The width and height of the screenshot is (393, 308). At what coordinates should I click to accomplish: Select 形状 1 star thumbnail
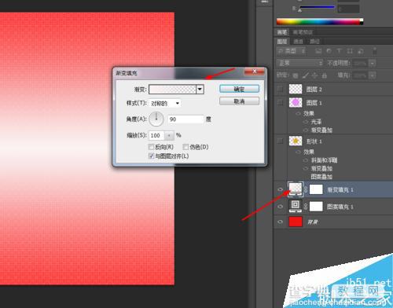pos(296,141)
